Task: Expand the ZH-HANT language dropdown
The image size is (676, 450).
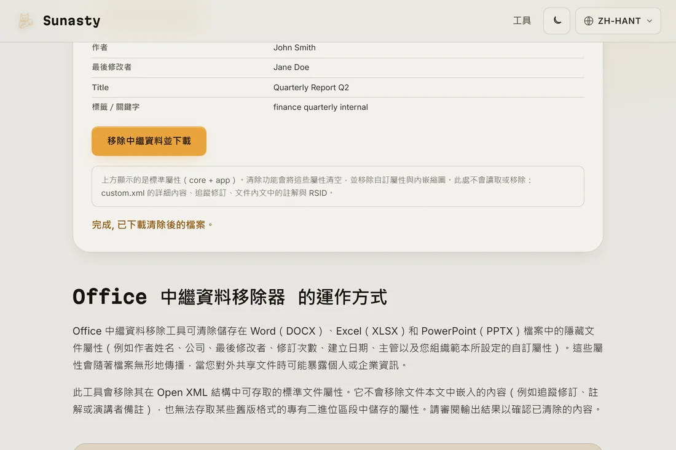Action: pyautogui.click(x=618, y=21)
